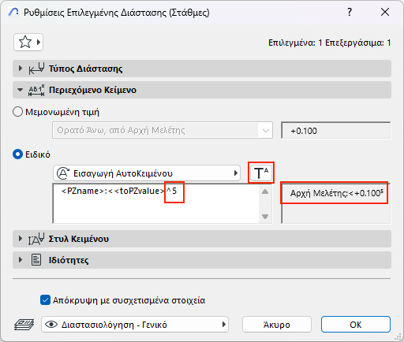Open the Ορατό Άνω, από Αρχή Μελέτης dropdown
The height and width of the screenshot is (342, 404).
163,130
